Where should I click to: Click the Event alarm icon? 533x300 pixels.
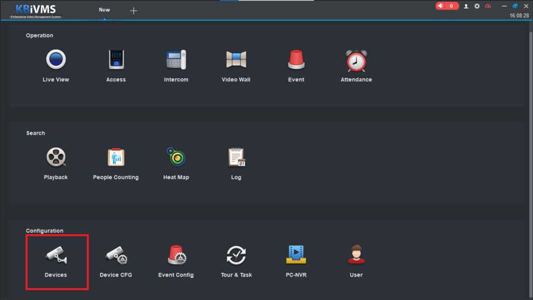(x=296, y=60)
